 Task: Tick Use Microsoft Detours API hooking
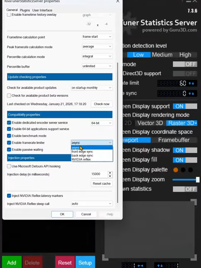tap(9, 166)
